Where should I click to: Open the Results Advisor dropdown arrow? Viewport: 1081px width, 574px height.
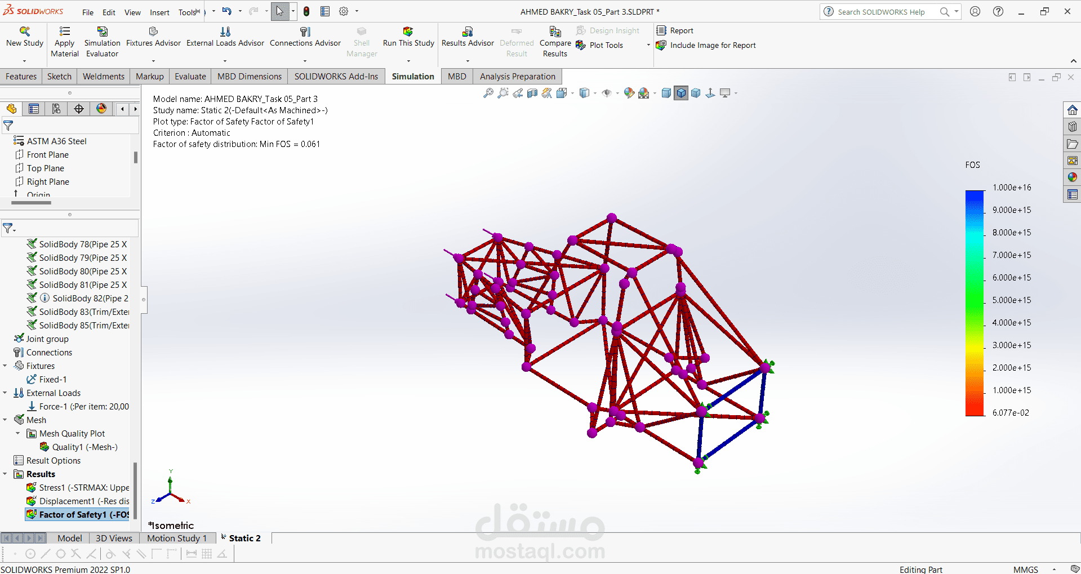468,61
